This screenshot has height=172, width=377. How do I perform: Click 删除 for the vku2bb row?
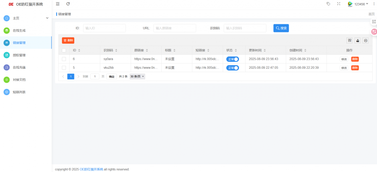(x=355, y=68)
